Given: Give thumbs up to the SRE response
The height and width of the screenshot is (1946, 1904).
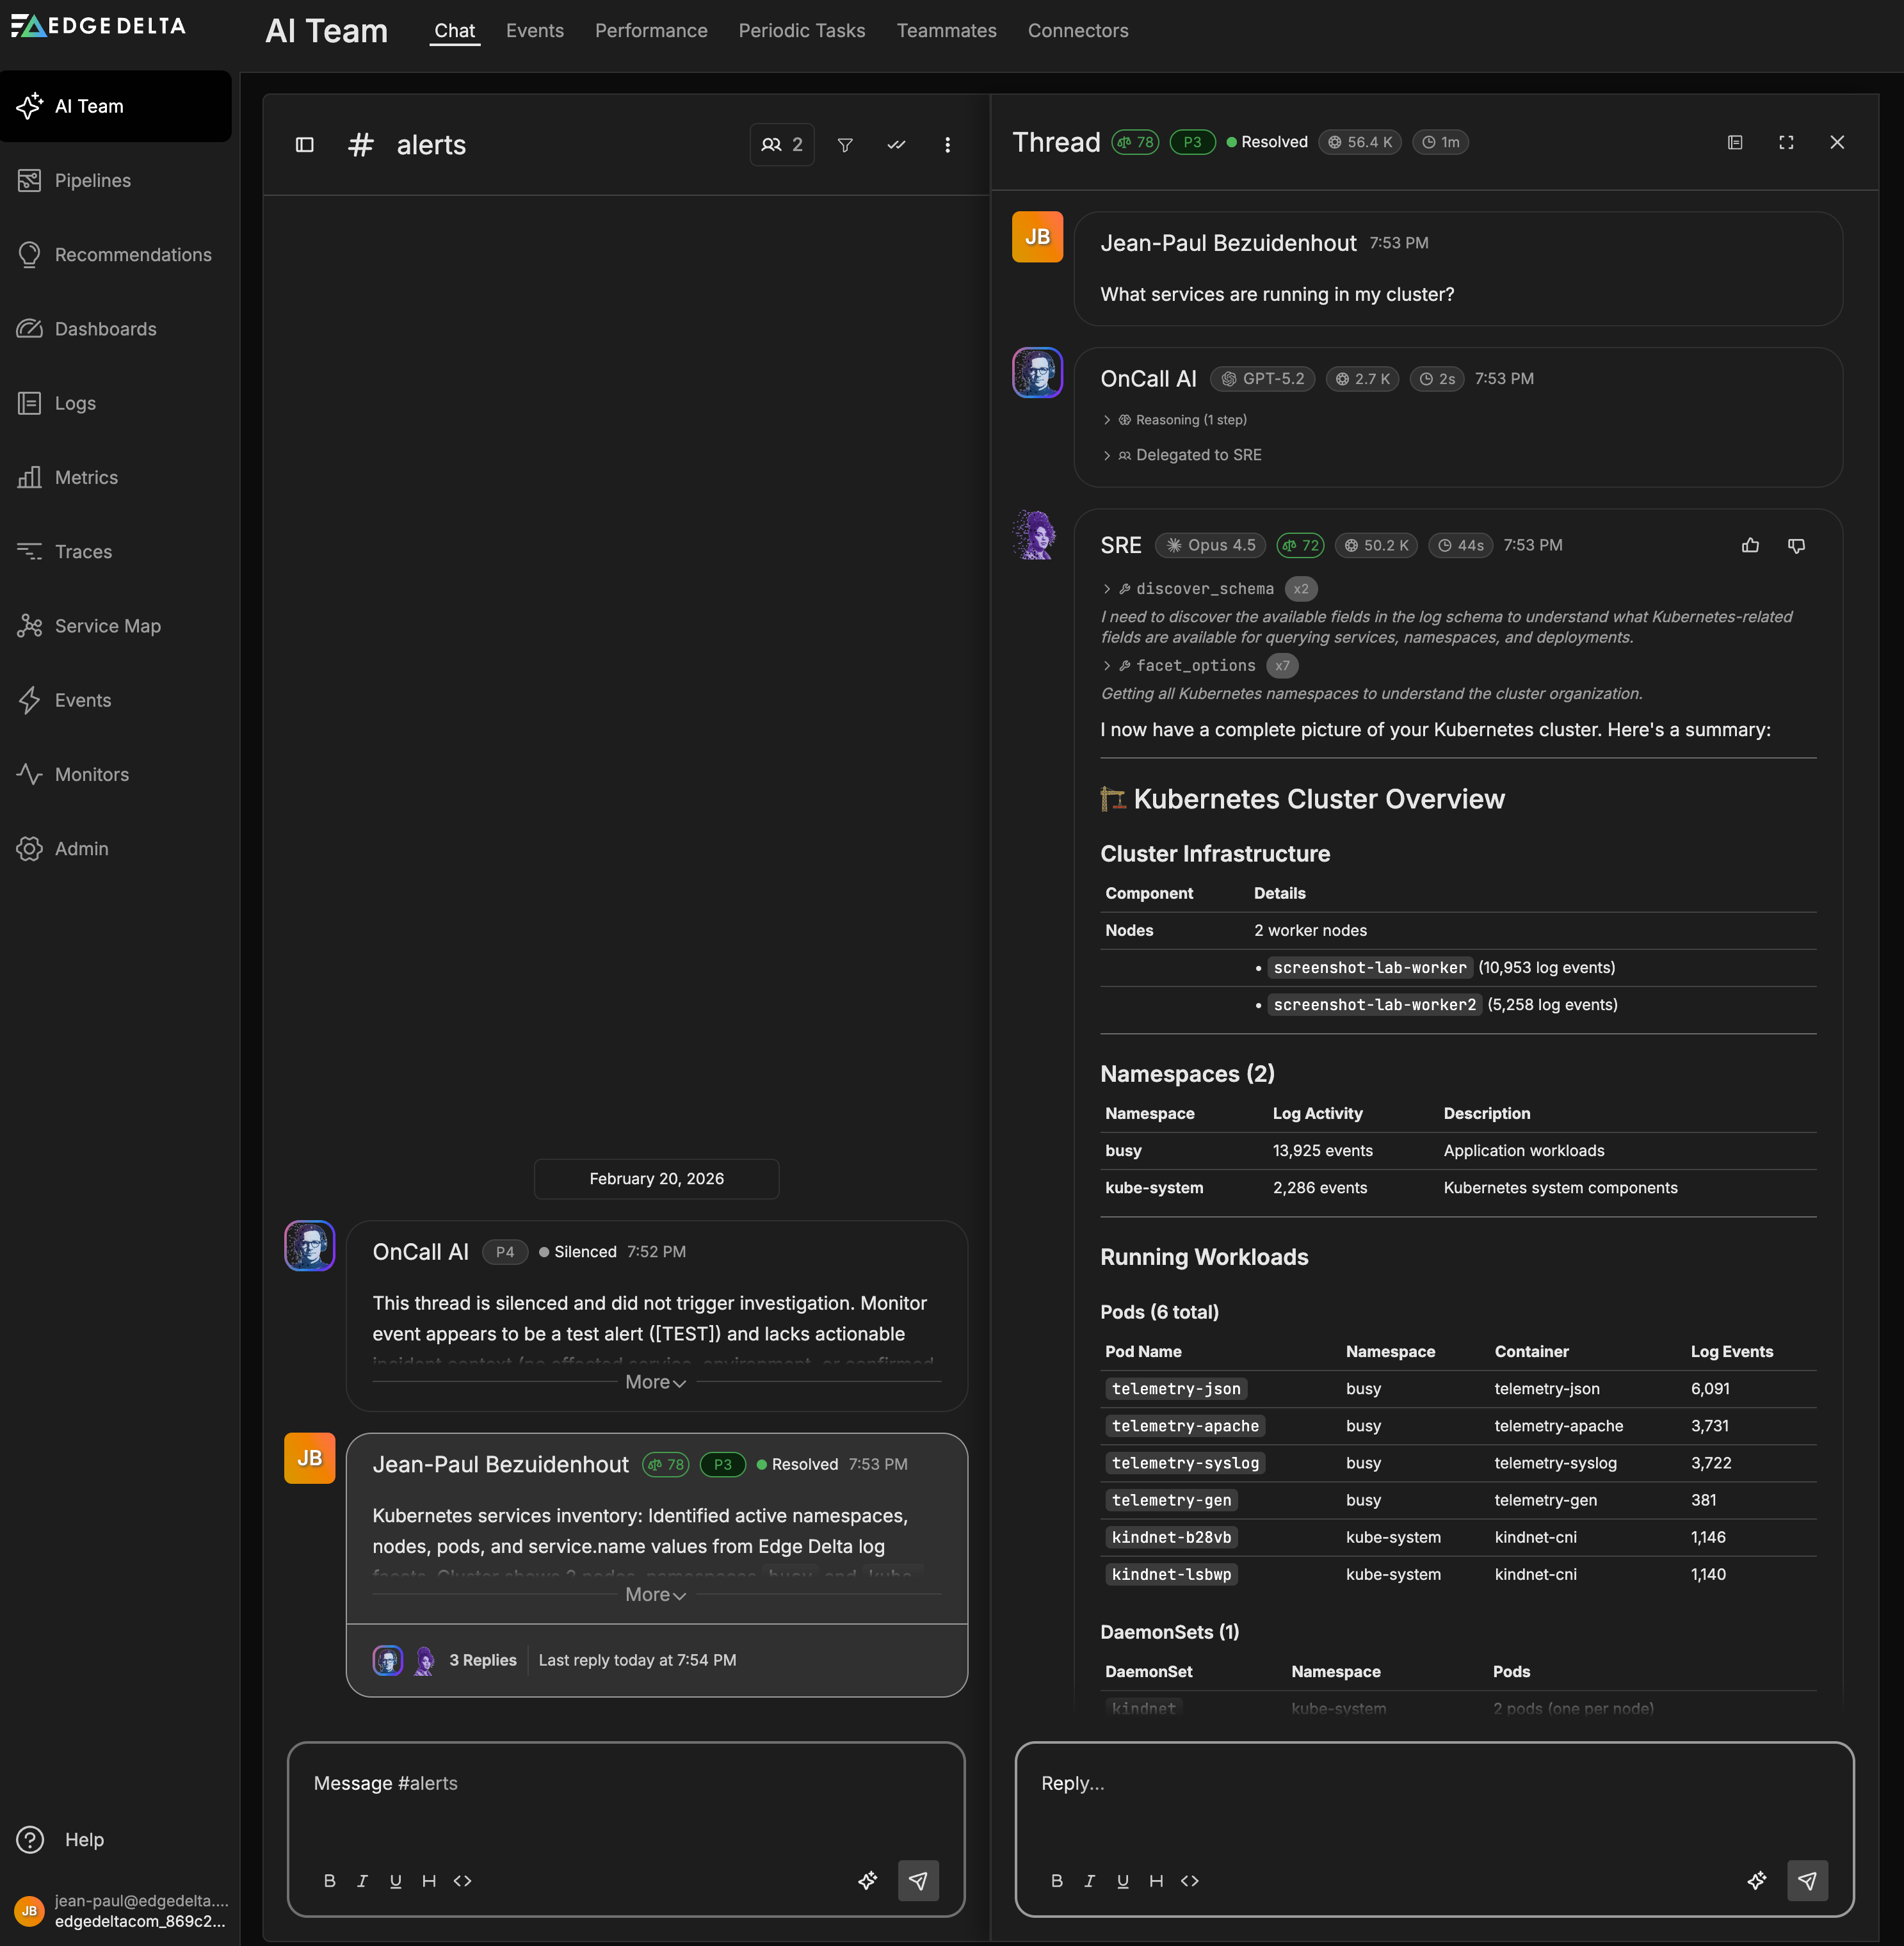Looking at the screenshot, I should (x=1750, y=545).
